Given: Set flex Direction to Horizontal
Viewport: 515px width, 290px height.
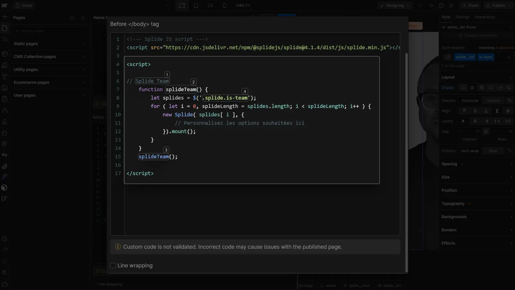Looking at the screenshot, I should click(470, 101).
